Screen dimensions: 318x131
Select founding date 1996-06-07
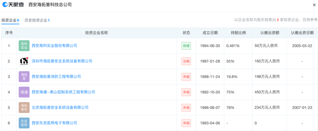210,107
